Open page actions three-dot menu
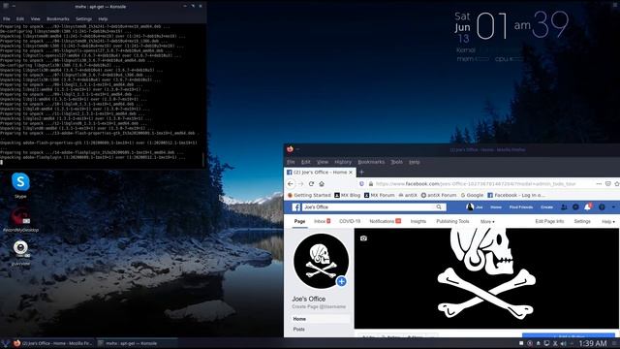The height and width of the screenshot is (349, 620). [599, 183]
